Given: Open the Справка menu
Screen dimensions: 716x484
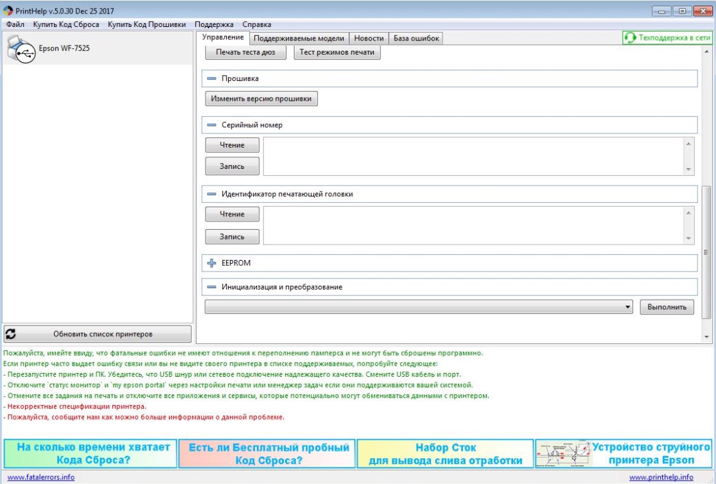Looking at the screenshot, I should click(x=257, y=24).
